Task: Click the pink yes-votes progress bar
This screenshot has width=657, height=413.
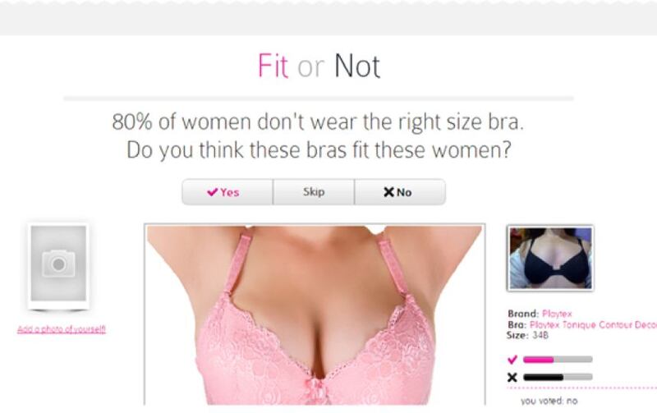Action: click(558, 360)
